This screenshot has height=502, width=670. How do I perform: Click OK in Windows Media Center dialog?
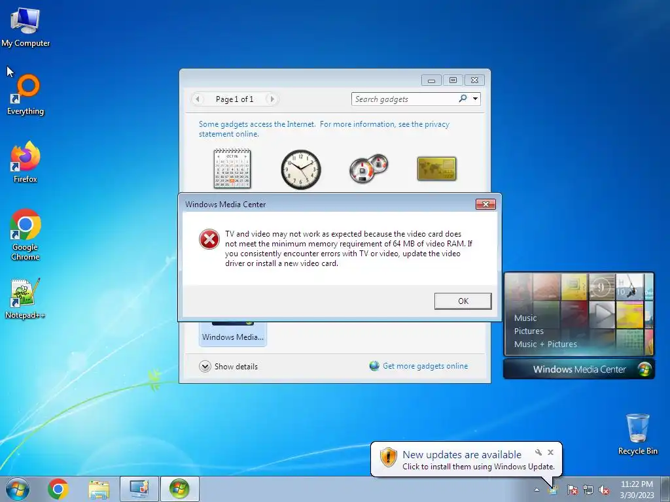463,301
